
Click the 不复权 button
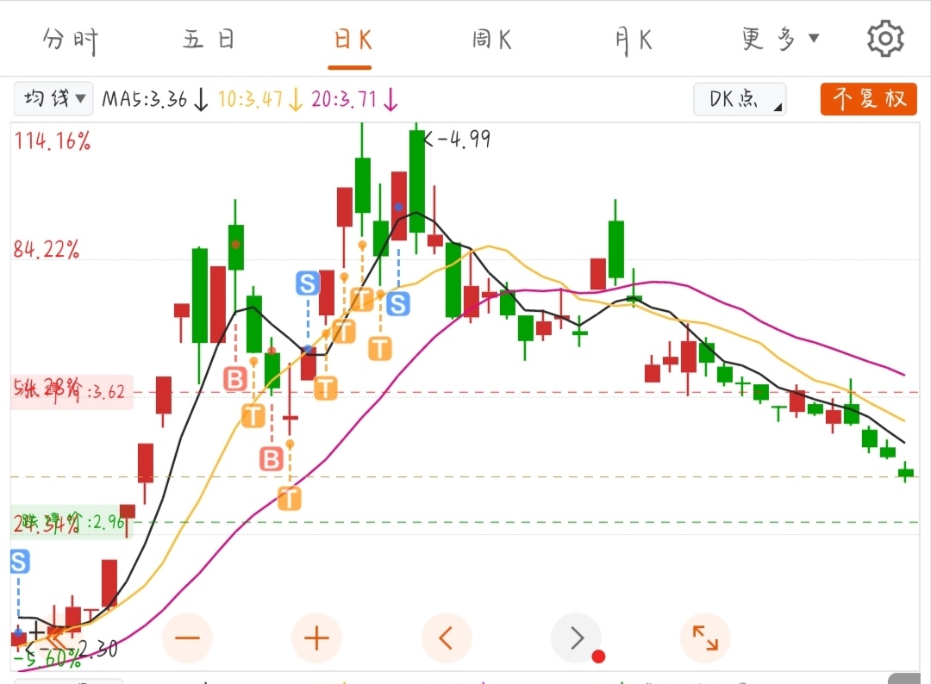pyautogui.click(x=869, y=98)
